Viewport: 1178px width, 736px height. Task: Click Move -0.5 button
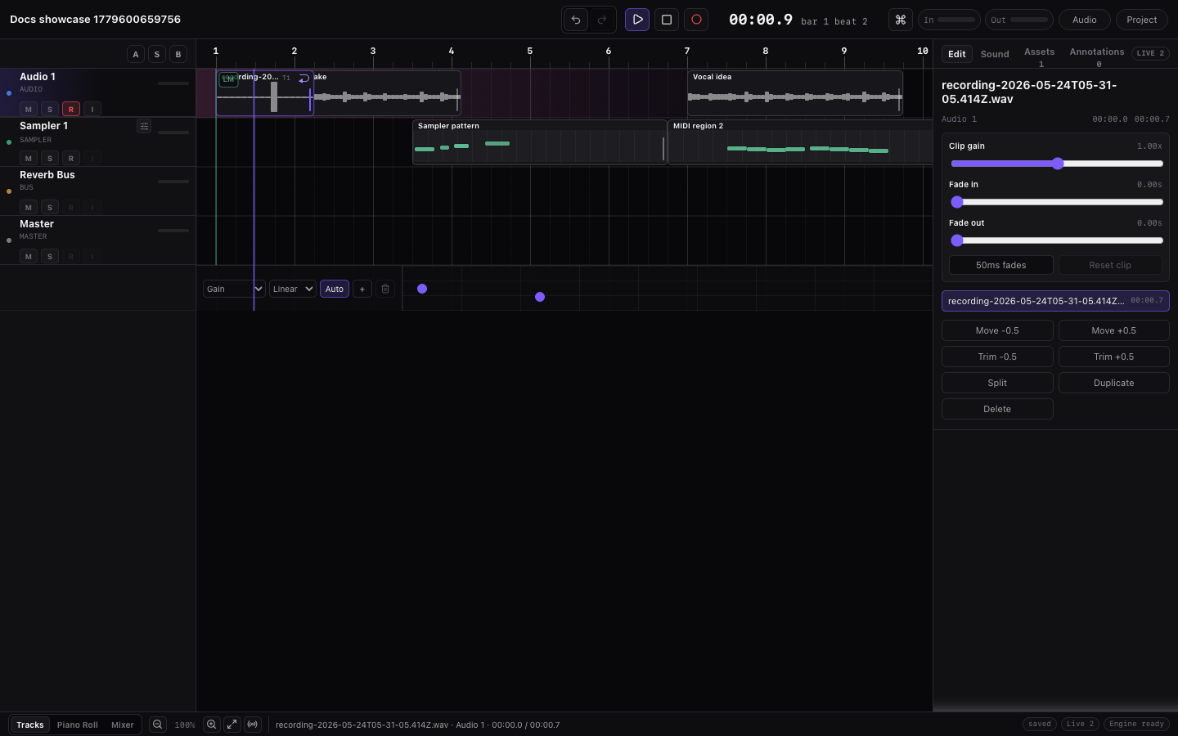[x=997, y=330]
